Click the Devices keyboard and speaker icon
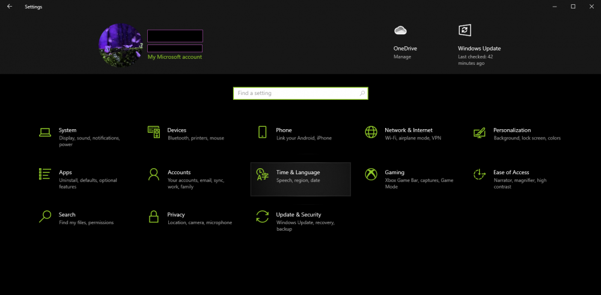Image resolution: width=601 pixels, height=295 pixels. 154,132
